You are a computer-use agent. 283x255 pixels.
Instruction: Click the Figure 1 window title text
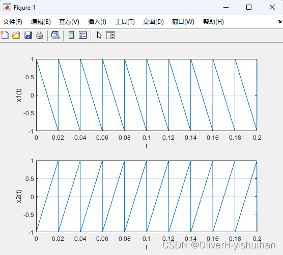pyautogui.click(x=24, y=8)
